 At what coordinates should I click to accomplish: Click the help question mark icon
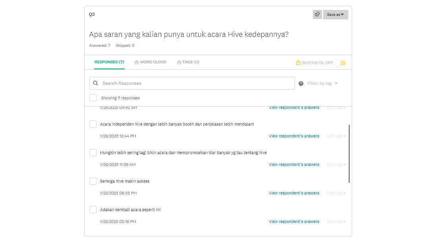click(301, 84)
